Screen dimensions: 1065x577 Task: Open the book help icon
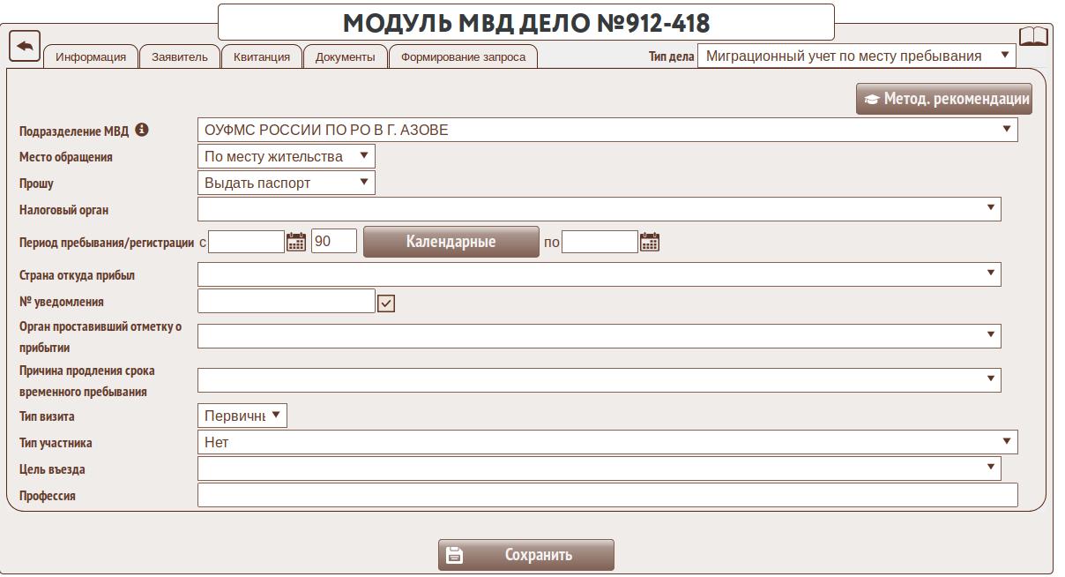(x=1033, y=37)
